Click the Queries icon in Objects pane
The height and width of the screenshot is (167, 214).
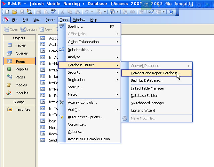pos(10,53)
